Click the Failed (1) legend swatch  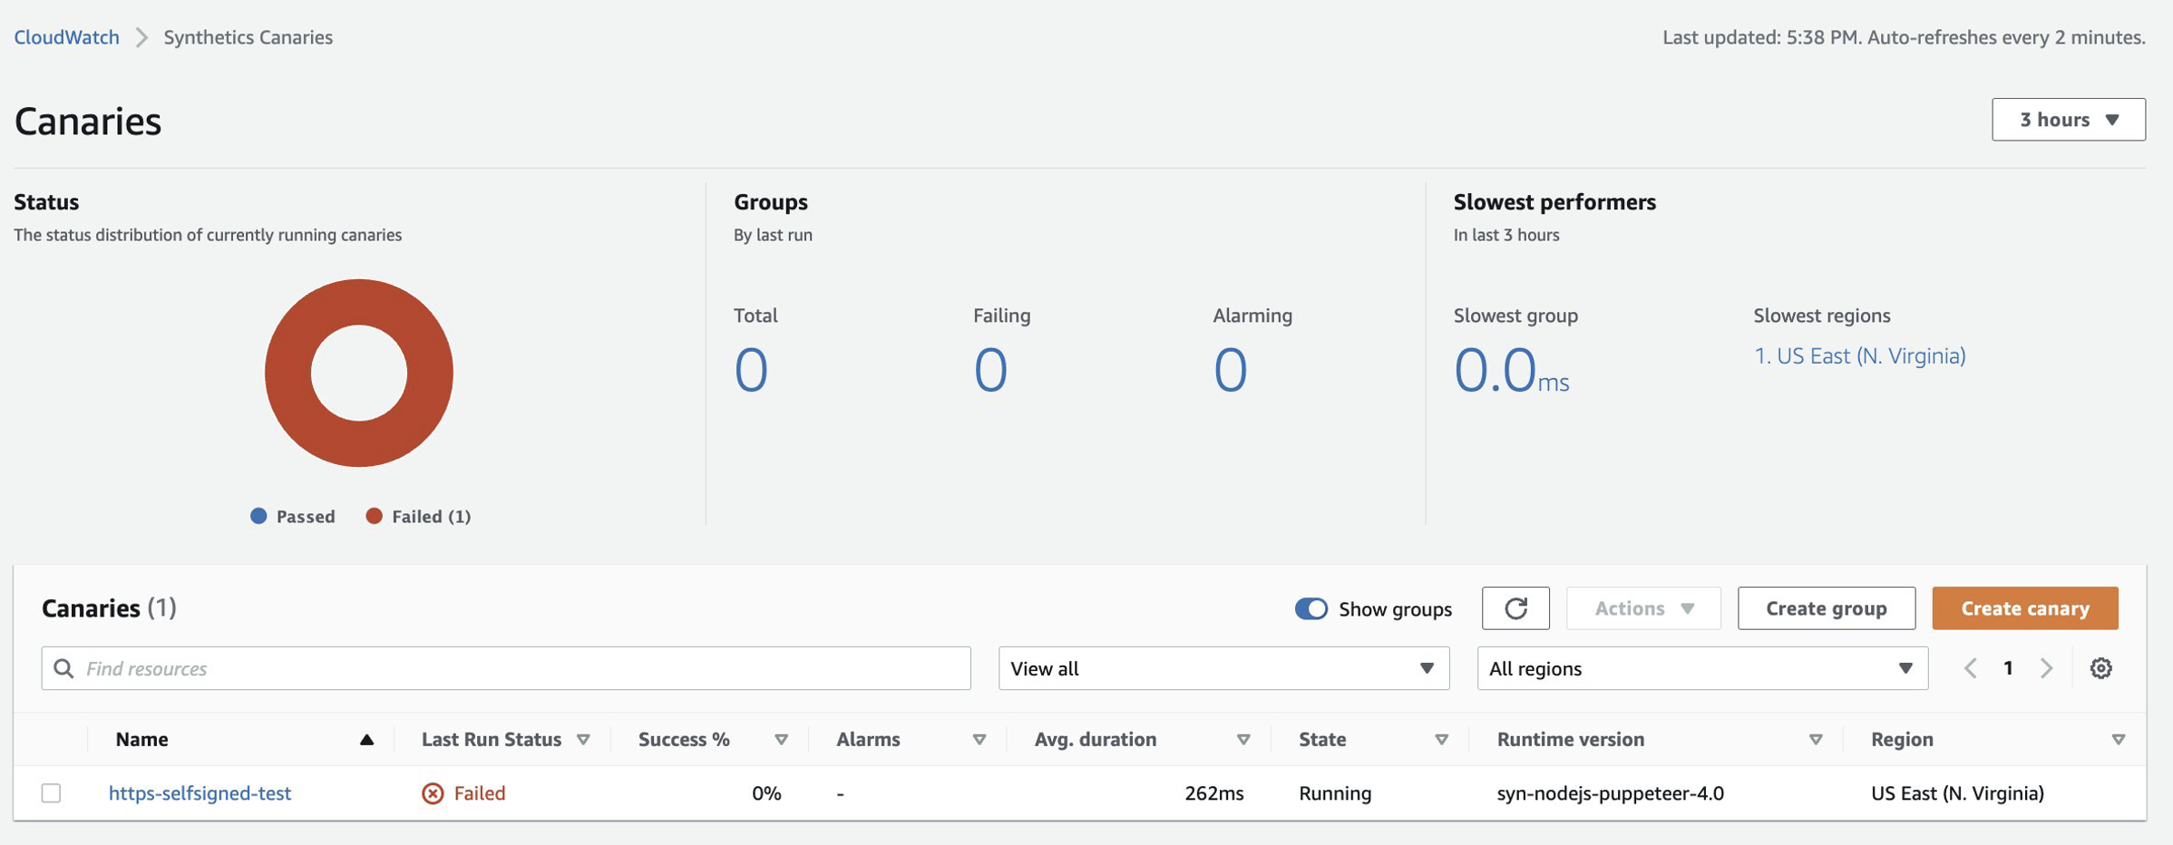pyautogui.click(x=374, y=516)
